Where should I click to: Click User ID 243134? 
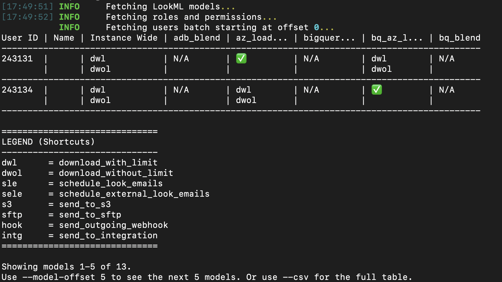click(17, 90)
